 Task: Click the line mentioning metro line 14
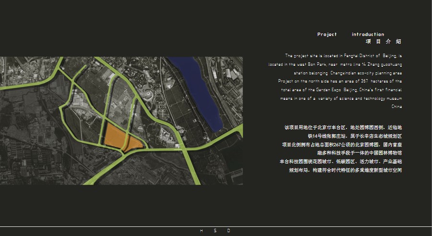pos(335,64)
